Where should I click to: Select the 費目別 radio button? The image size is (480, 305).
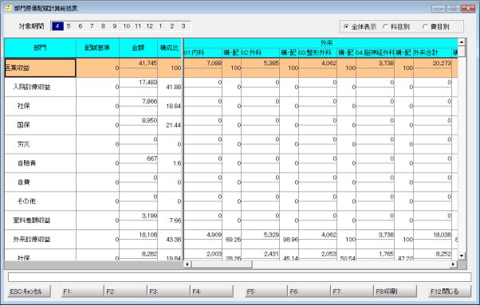tap(425, 26)
